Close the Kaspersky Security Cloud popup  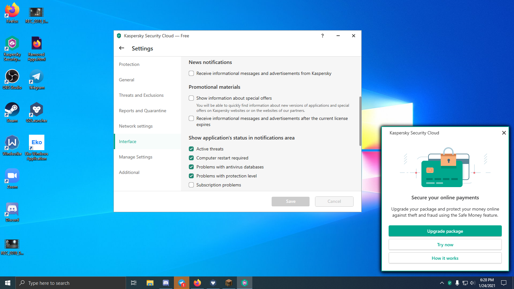pos(504,133)
